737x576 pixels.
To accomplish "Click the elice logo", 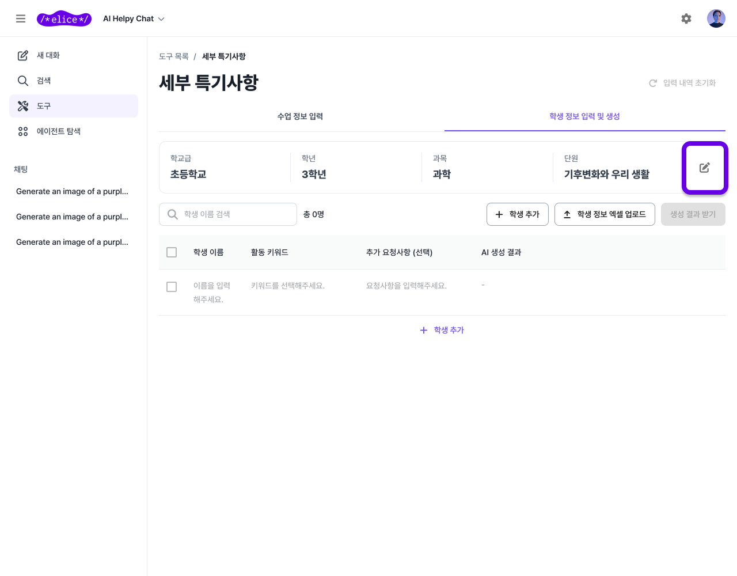I will pyautogui.click(x=64, y=19).
